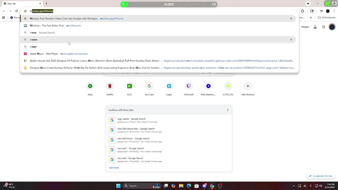Select the 'mone' Google Search suggestion

click(158, 32)
